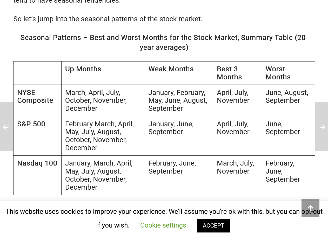Open the Cookie settings link
The width and height of the screenshot is (328, 240).
tap(163, 225)
